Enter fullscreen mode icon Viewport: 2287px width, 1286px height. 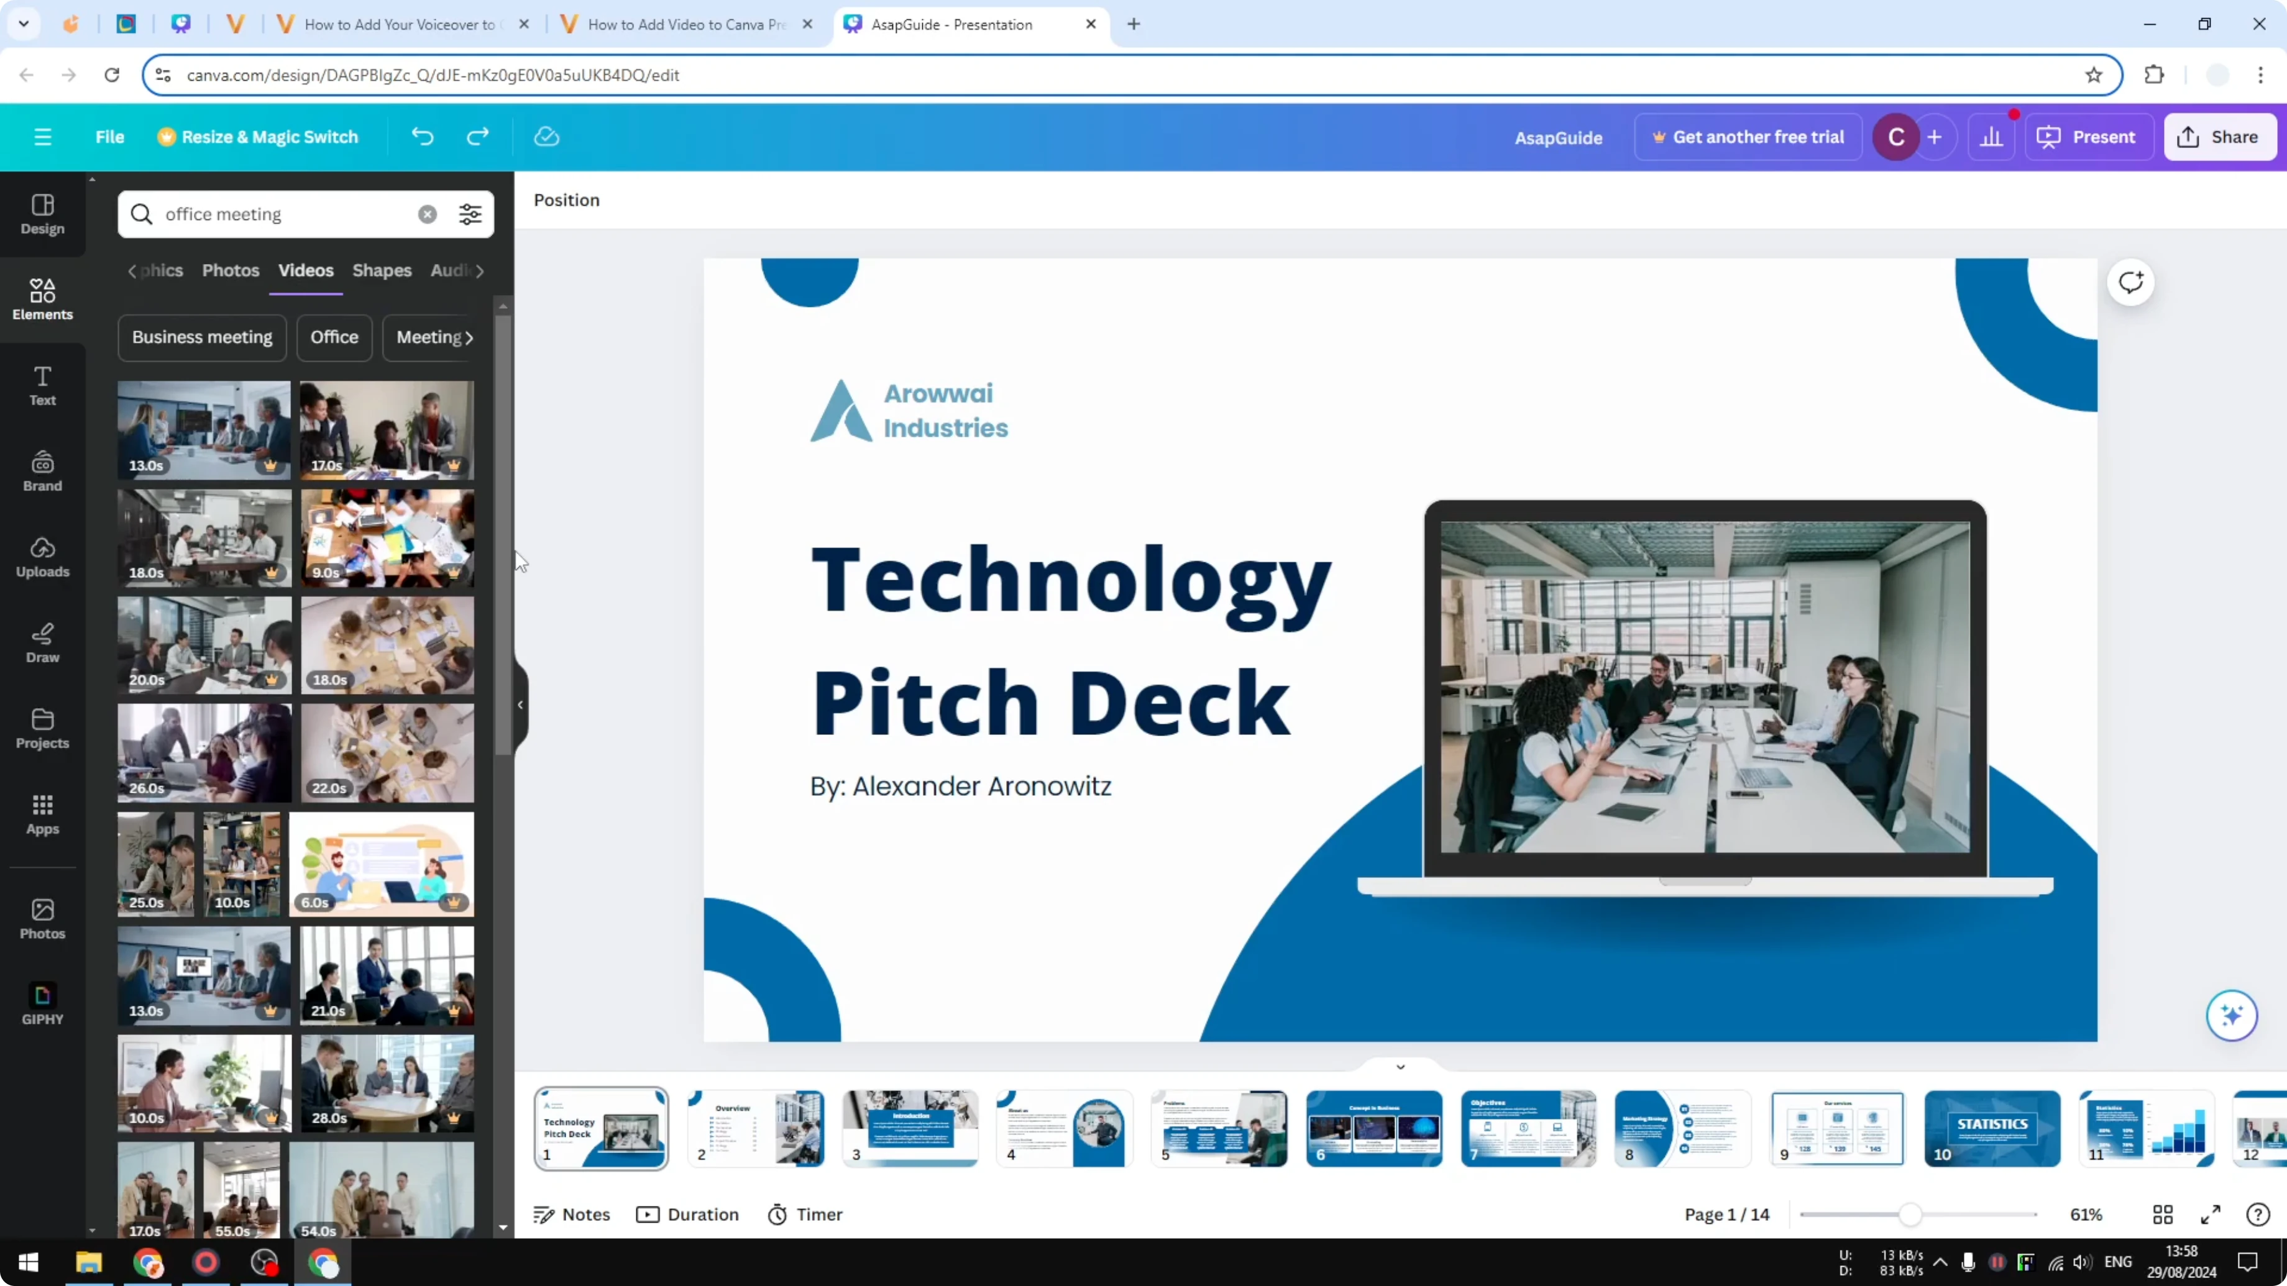(x=2211, y=1214)
